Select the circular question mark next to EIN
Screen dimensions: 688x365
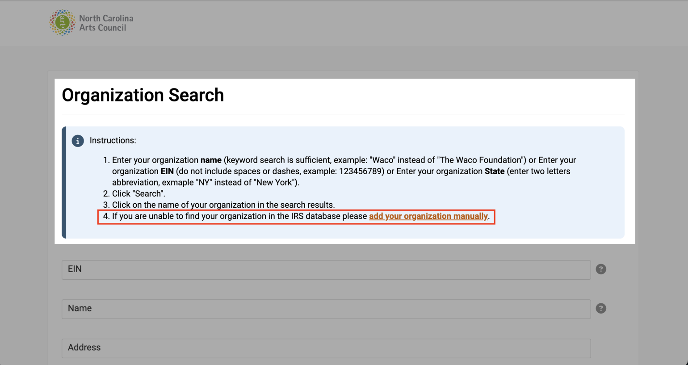(601, 269)
